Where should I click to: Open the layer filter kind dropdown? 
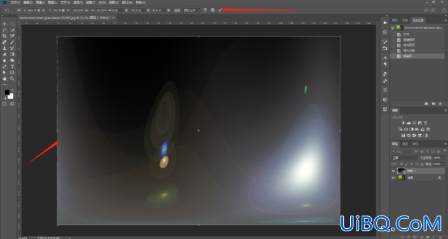coord(402,151)
